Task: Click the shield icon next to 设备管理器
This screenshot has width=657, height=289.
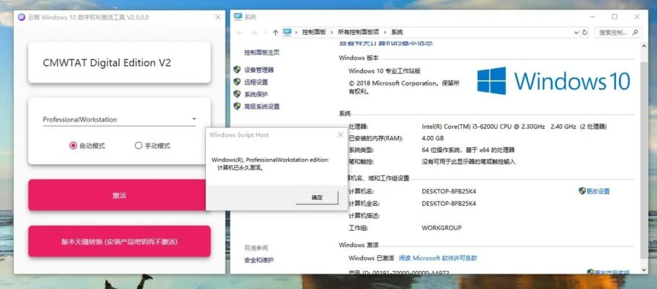Action: click(x=237, y=69)
